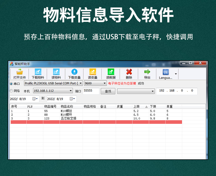Click the 打开文件 (Open File) folder icon

(x=19, y=72)
